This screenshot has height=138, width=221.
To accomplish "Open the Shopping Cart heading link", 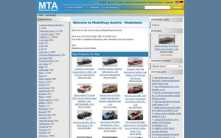I will (x=160, y=20).
